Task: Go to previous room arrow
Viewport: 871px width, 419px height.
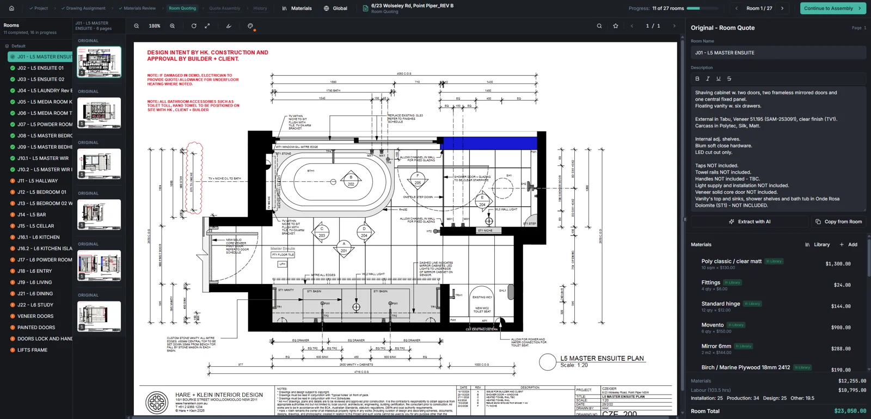Action: pyautogui.click(x=737, y=8)
